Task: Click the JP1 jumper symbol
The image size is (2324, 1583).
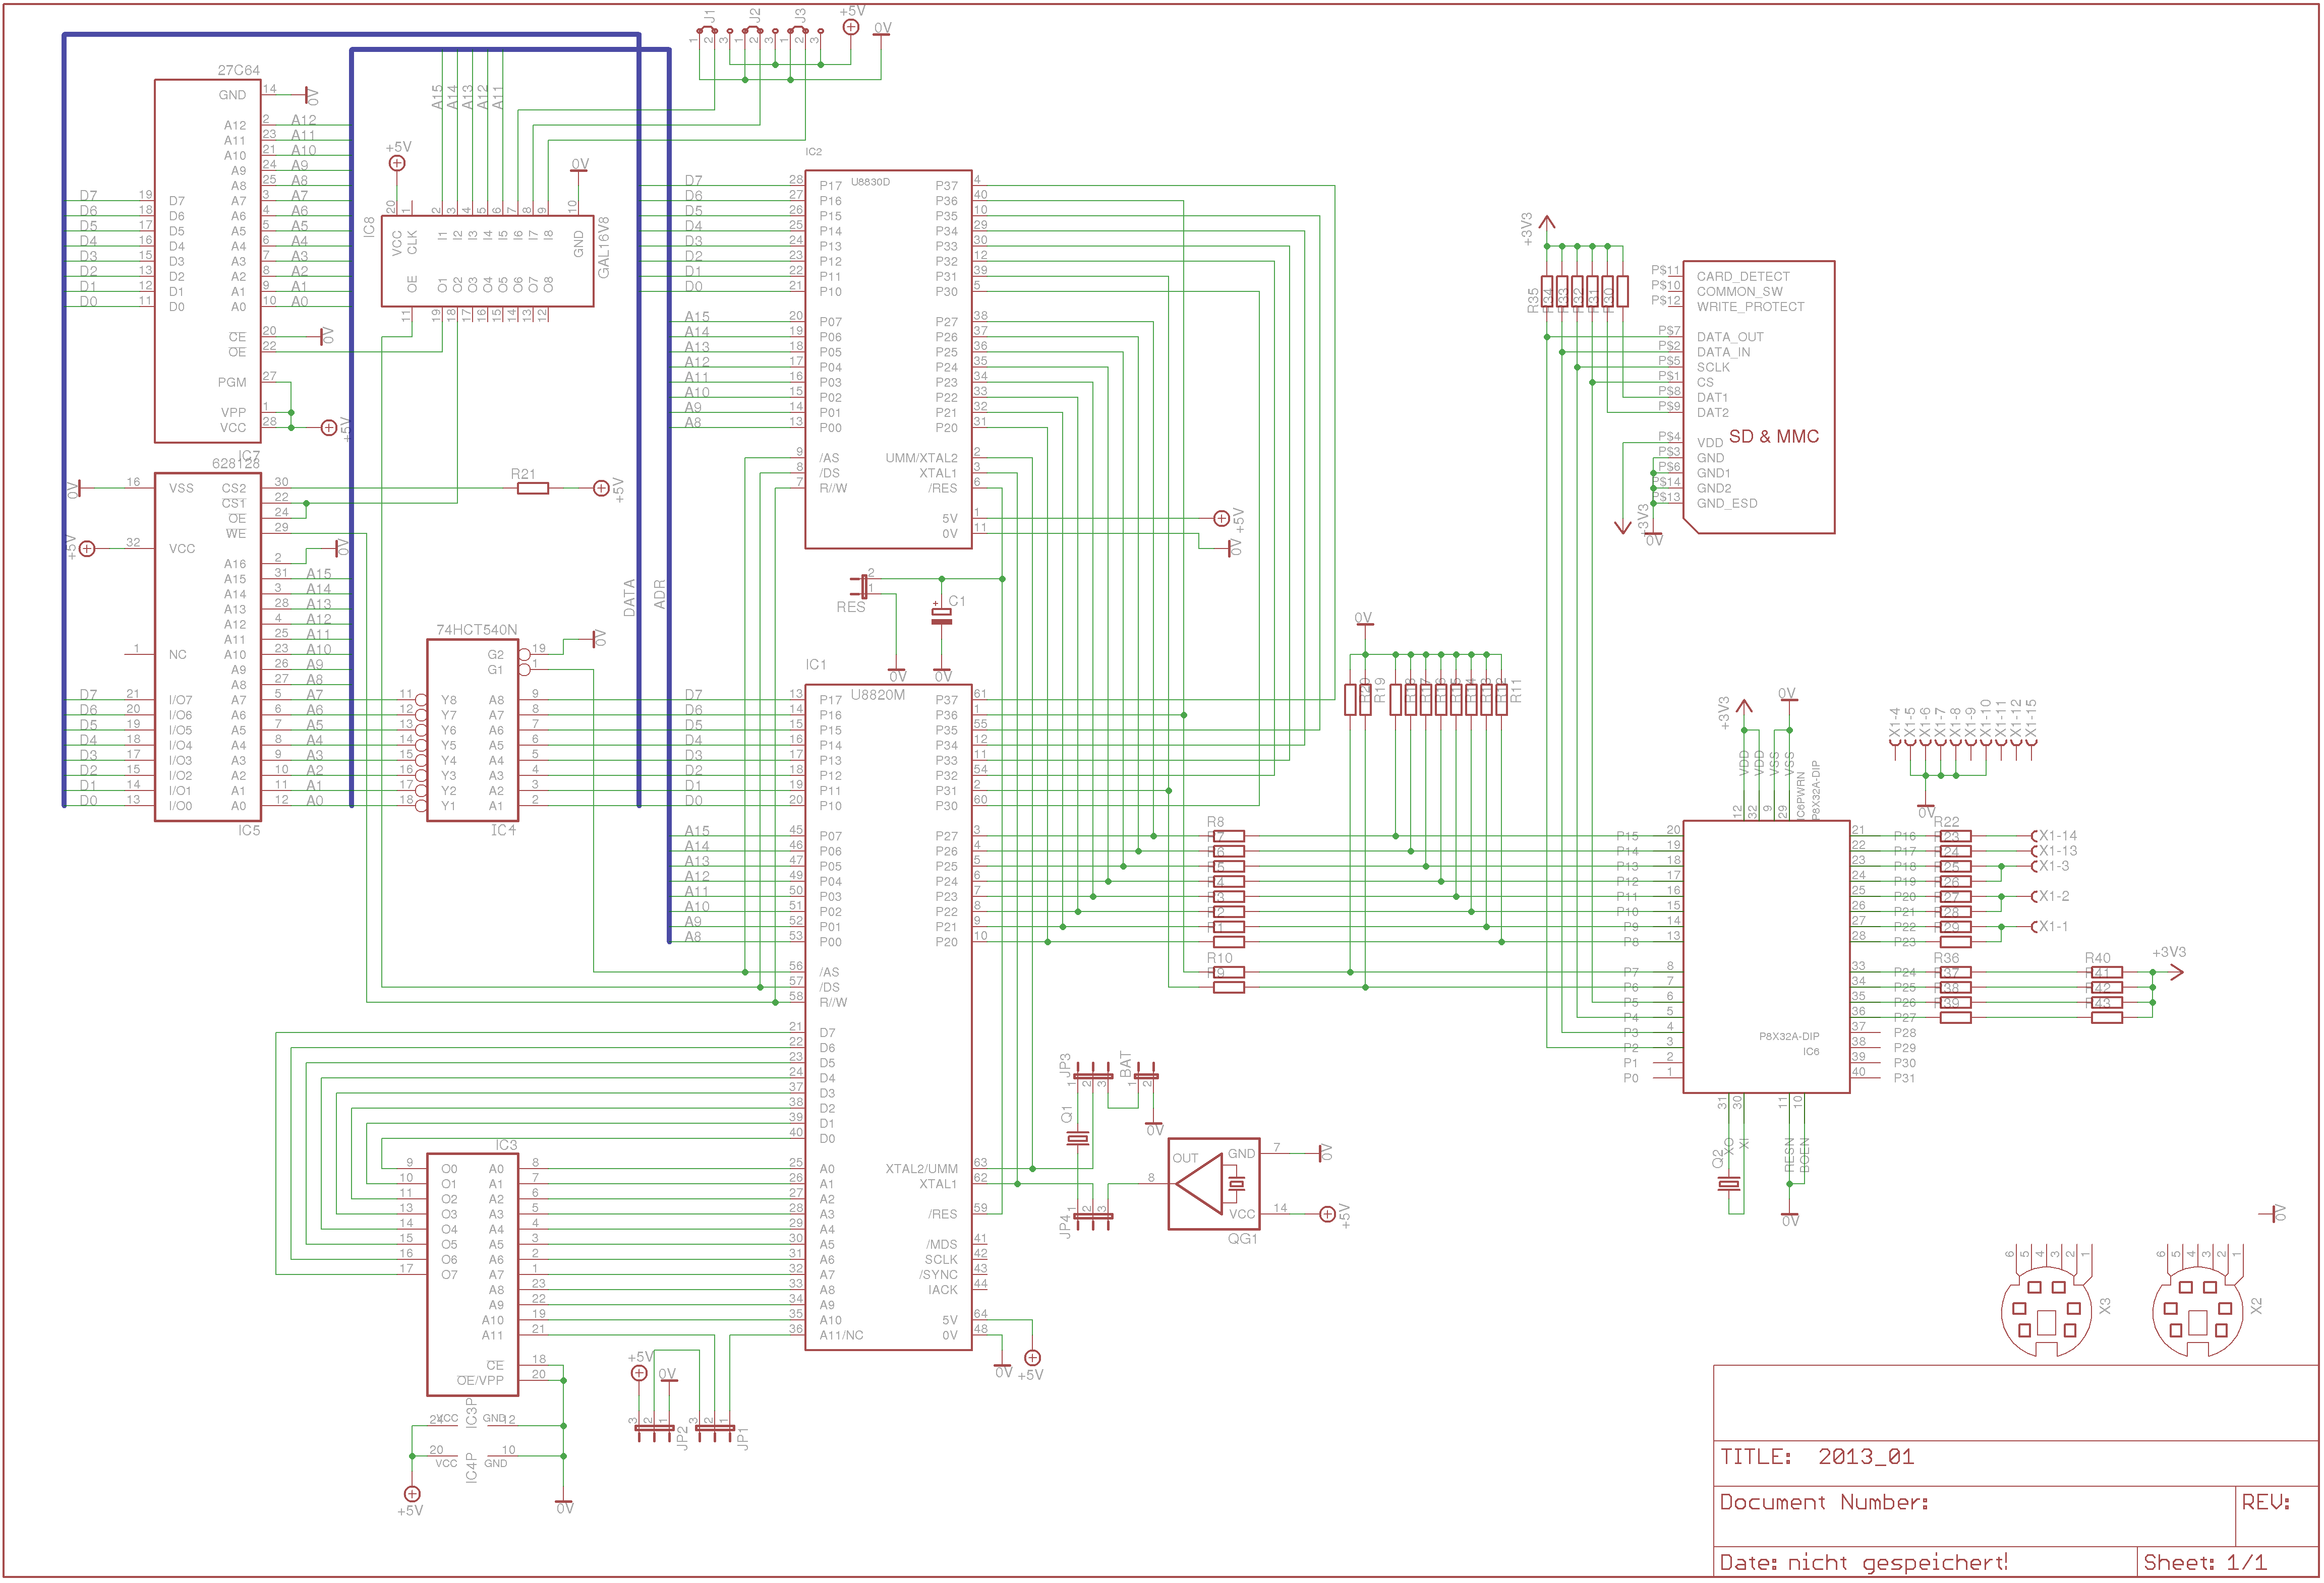Action: coord(714,1429)
